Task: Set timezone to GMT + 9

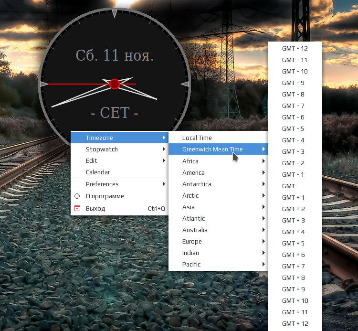Action: click(295, 289)
